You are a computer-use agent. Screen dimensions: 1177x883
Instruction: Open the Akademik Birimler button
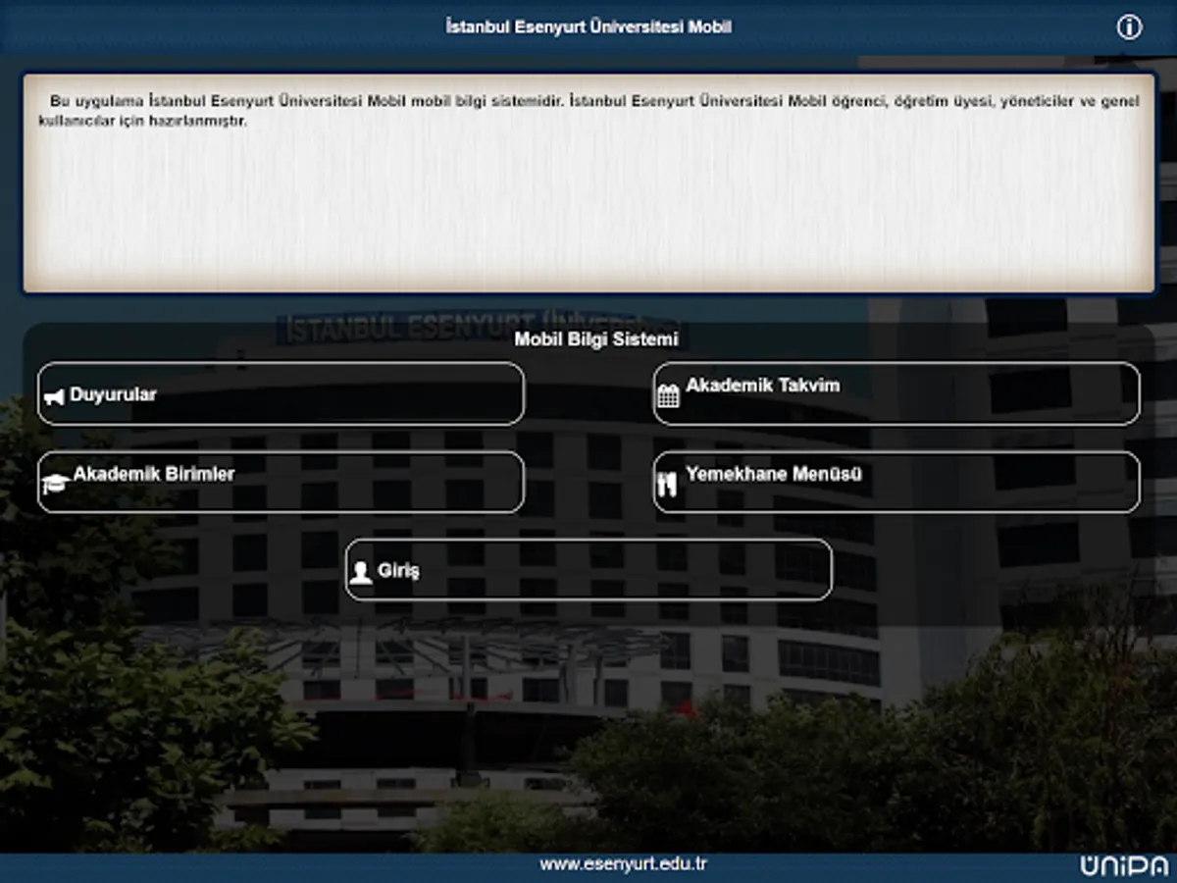click(x=281, y=482)
